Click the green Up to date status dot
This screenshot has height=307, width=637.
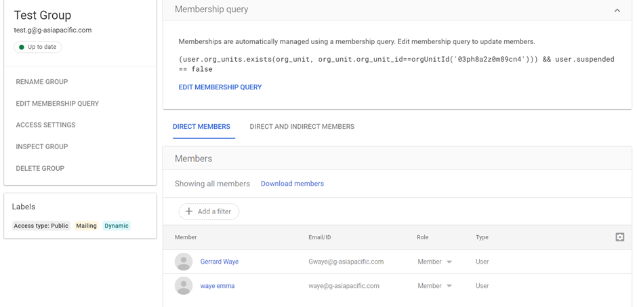coord(22,47)
